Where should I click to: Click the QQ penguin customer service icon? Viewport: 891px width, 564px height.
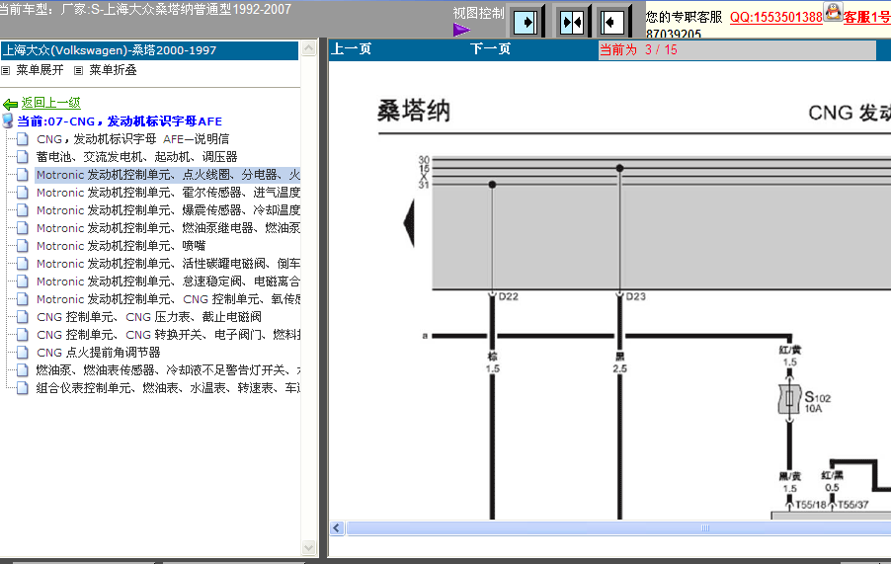click(833, 12)
